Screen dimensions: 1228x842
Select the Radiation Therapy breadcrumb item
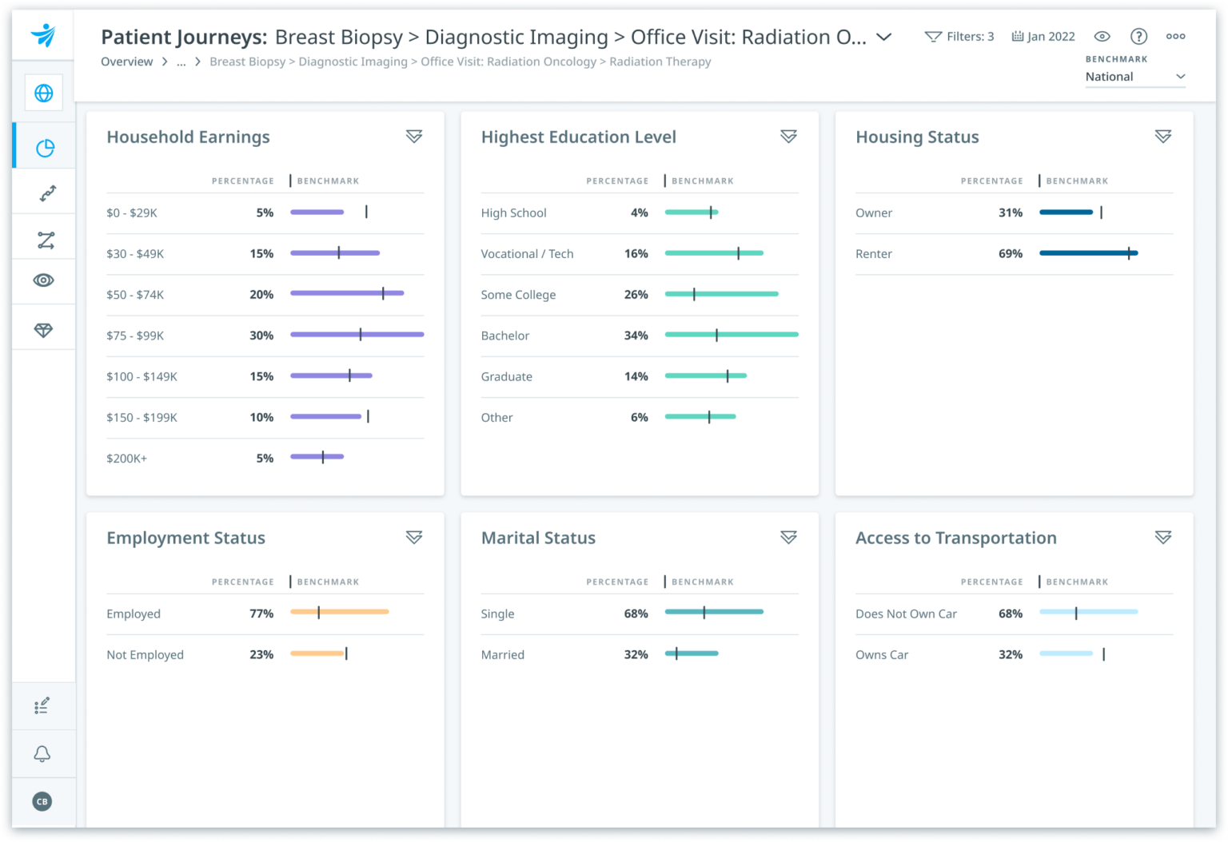coord(660,62)
